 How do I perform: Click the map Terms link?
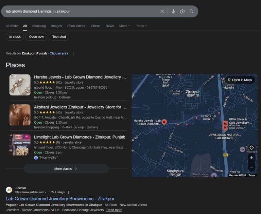[x=251, y=175]
